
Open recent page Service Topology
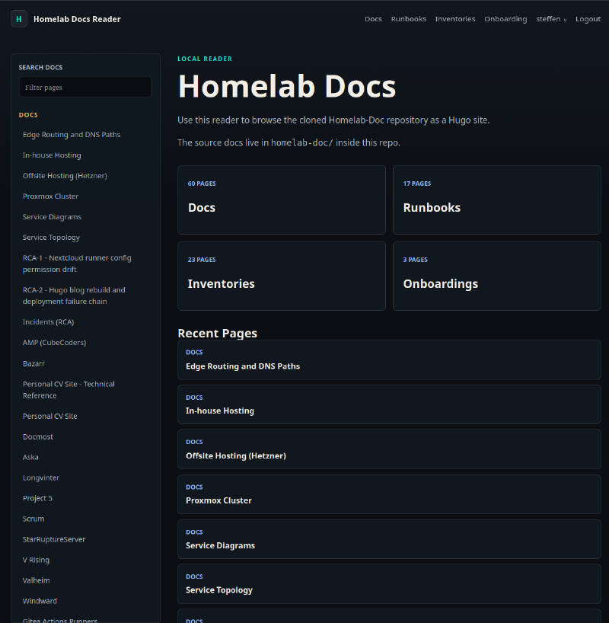pos(389,584)
